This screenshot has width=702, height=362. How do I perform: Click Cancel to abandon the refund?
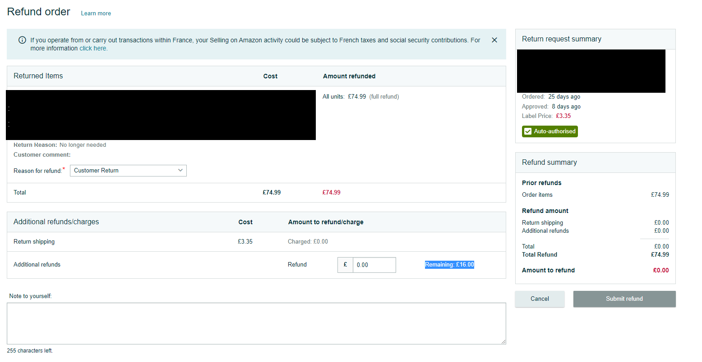click(x=540, y=299)
